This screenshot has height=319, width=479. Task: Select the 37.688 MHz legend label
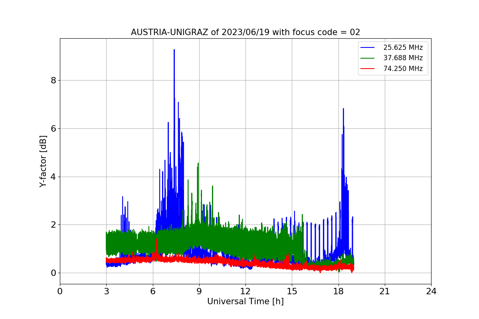(x=403, y=58)
